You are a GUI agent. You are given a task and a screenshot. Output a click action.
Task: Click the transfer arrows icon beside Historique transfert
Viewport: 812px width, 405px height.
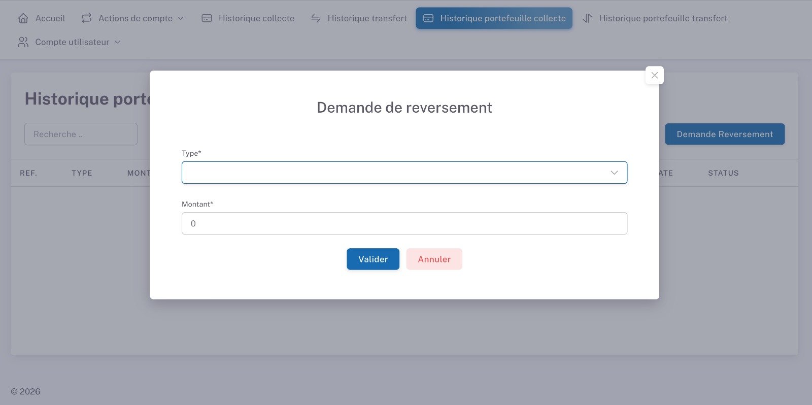(x=316, y=18)
